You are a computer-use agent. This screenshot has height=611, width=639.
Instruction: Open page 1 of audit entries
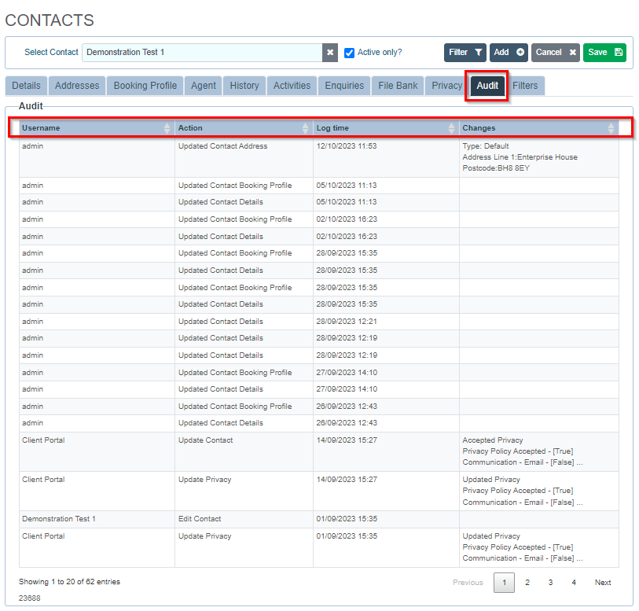[x=504, y=583]
